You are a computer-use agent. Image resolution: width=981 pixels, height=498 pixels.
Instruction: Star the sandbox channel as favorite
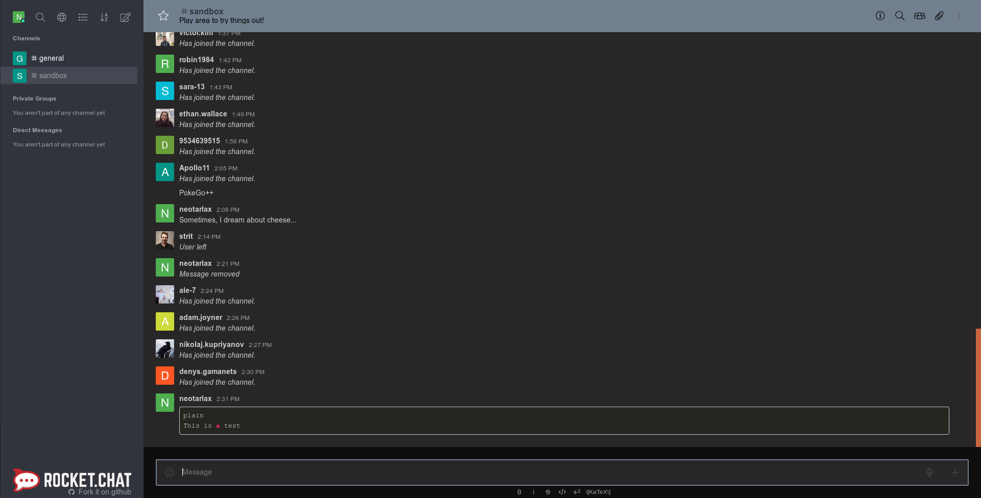163,15
